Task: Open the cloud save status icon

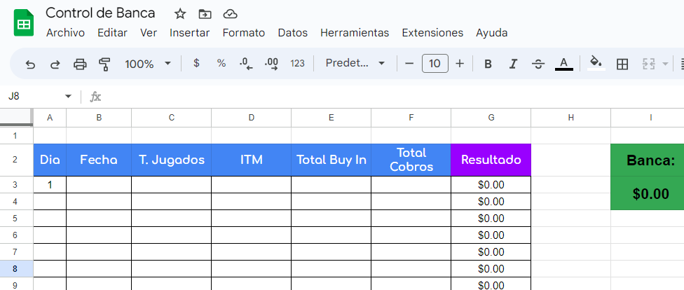Action: (x=230, y=14)
